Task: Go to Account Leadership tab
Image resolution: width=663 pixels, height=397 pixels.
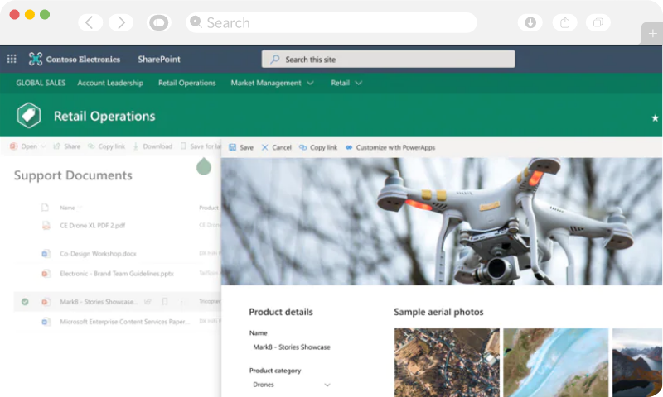Action: click(110, 83)
